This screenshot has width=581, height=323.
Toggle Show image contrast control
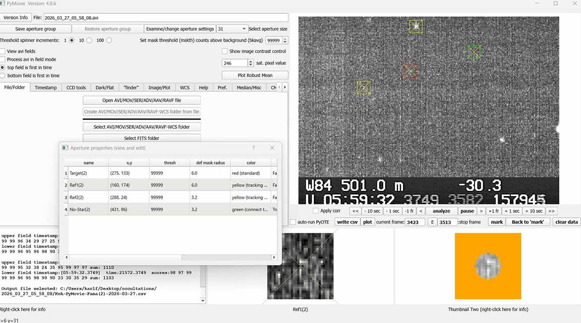pos(225,51)
